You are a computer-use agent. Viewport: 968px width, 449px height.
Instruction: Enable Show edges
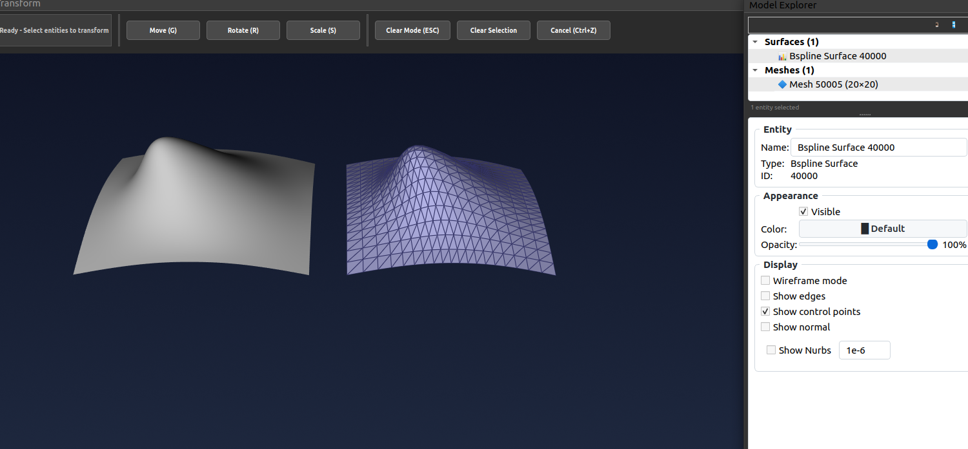pos(765,296)
